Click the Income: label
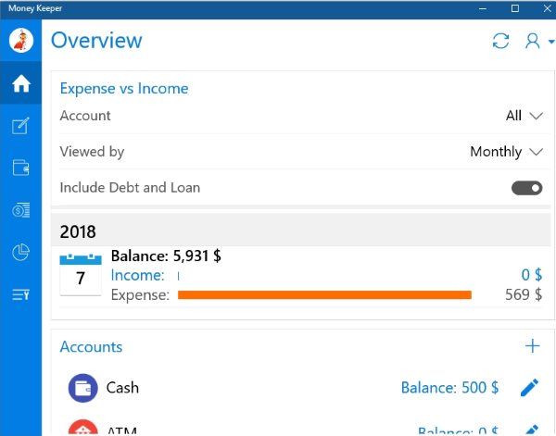This screenshot has width=556, height=436. [x=137, y=275]
